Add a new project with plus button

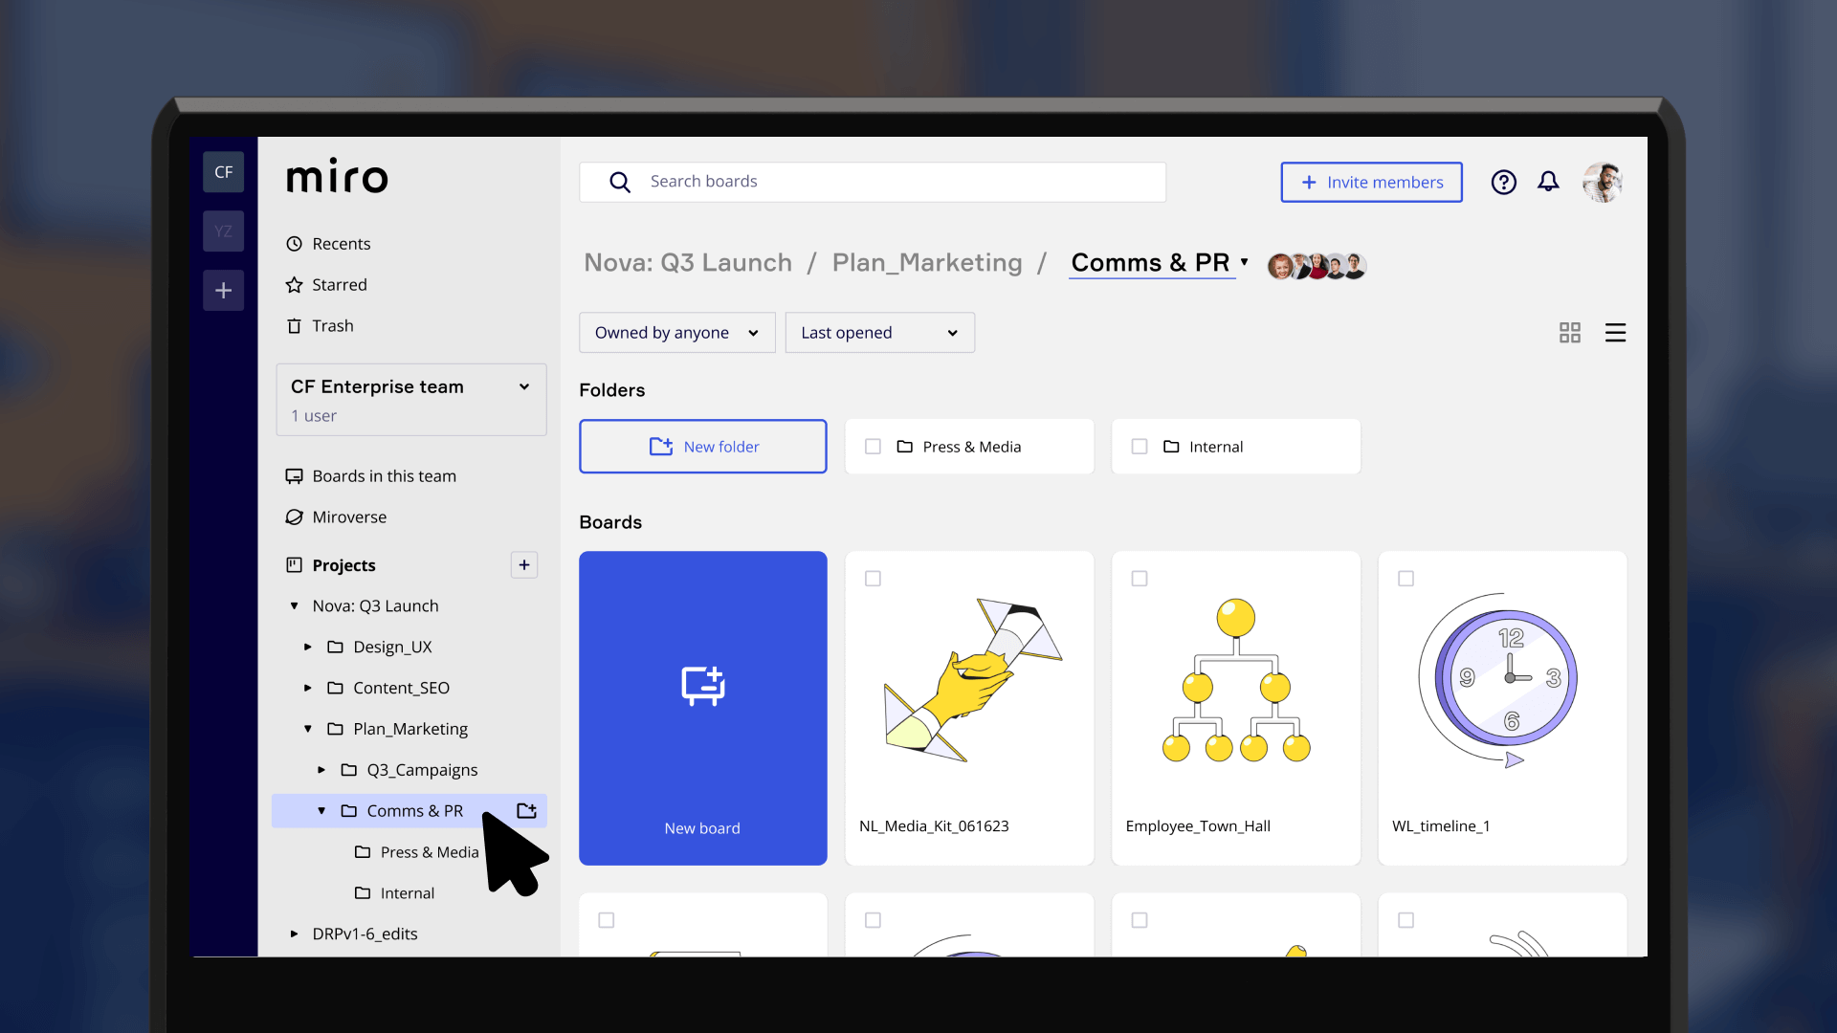[x=524, y=564]
